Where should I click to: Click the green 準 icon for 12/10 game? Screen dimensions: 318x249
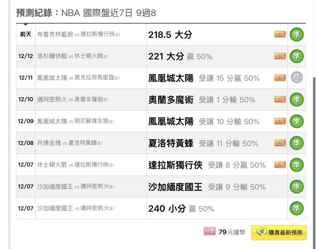pos(297,100)
